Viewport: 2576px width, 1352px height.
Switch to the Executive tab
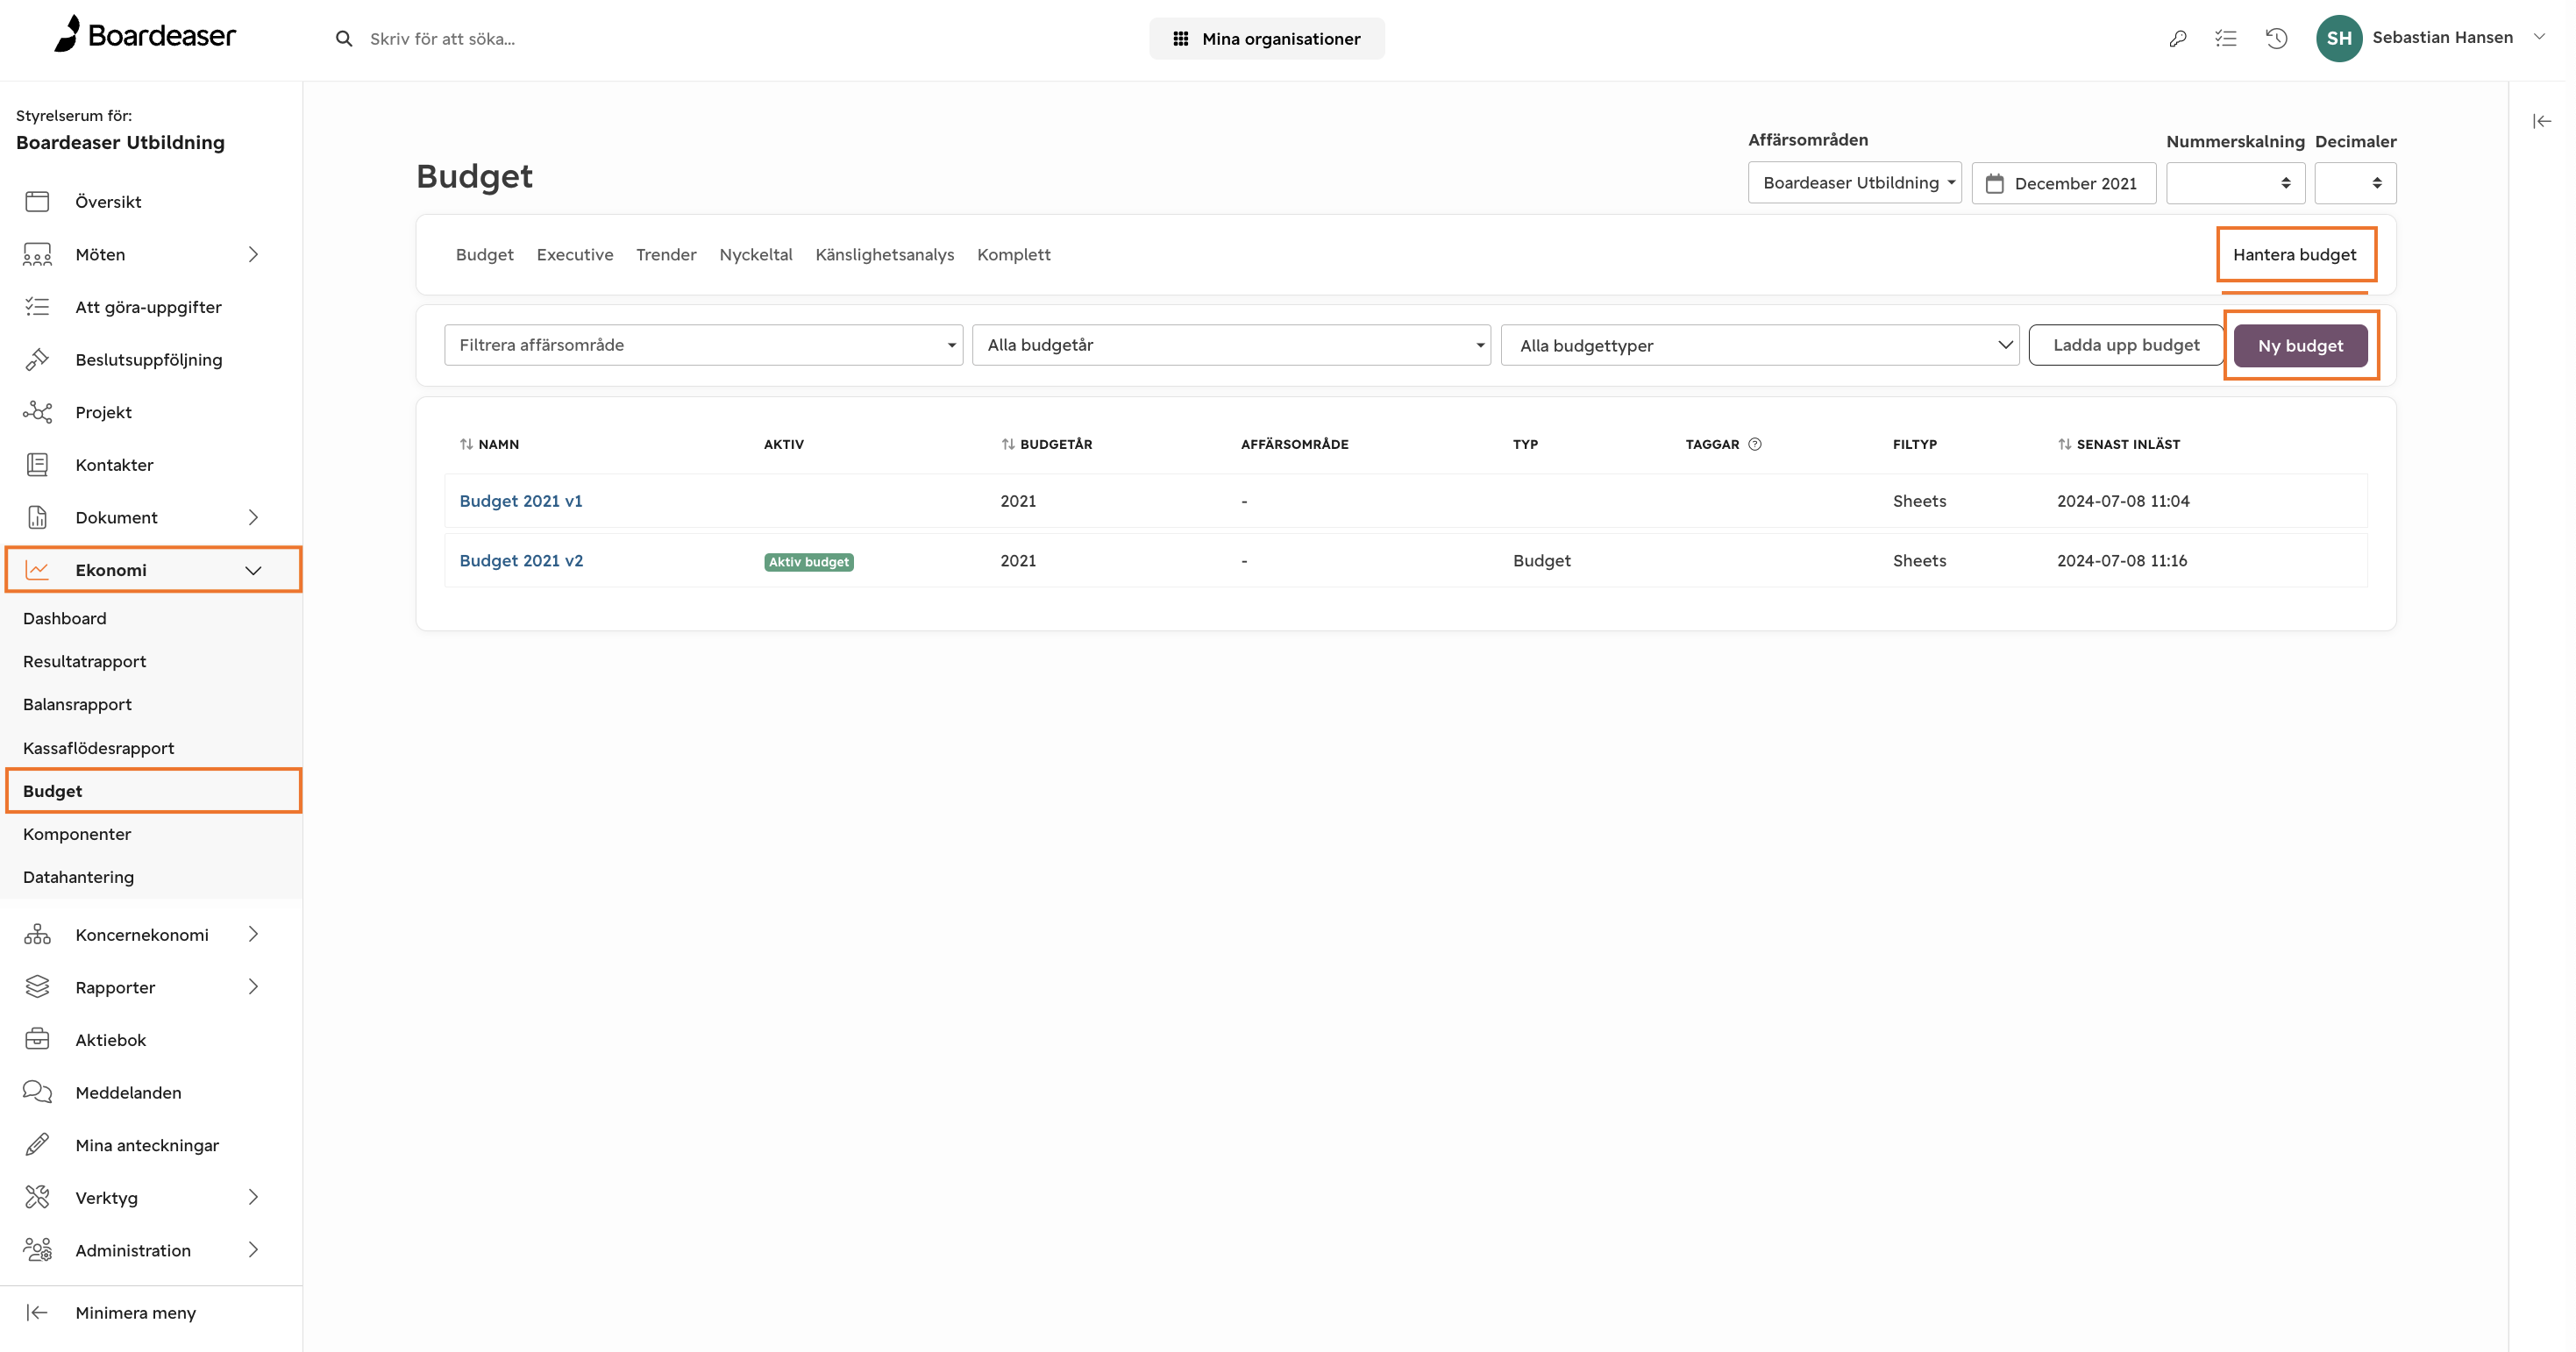pos(575,255)
